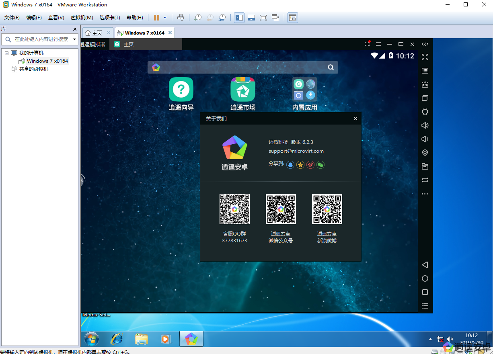Share via the Weibo icon in the About dialog
The image size is (493, 354).
[310, 165]
